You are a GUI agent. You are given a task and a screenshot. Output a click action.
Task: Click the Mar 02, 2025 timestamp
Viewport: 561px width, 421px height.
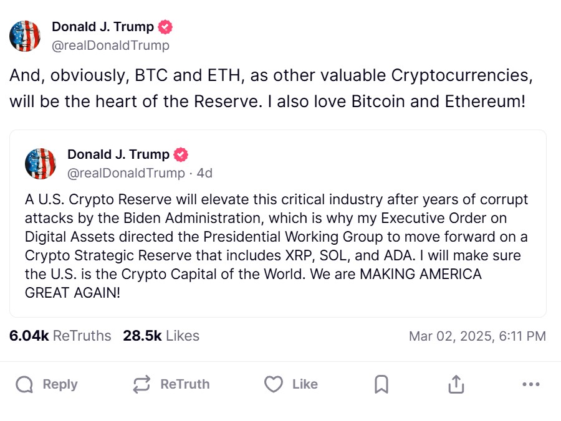pyautogui.click(x=477, y=336)
